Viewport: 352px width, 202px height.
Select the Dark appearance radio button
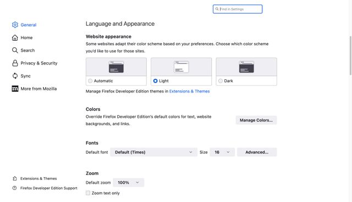point(221,81)
